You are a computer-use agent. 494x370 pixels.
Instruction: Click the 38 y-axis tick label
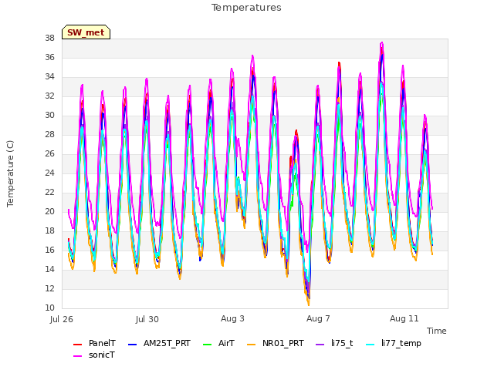click(49, 39)
